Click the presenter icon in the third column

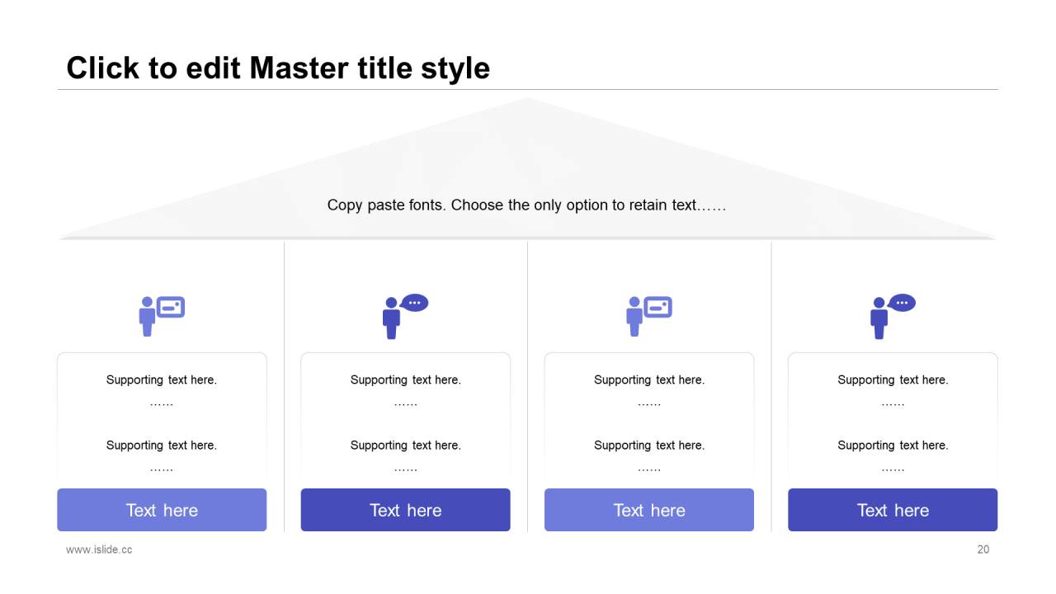tap(648, 316)
